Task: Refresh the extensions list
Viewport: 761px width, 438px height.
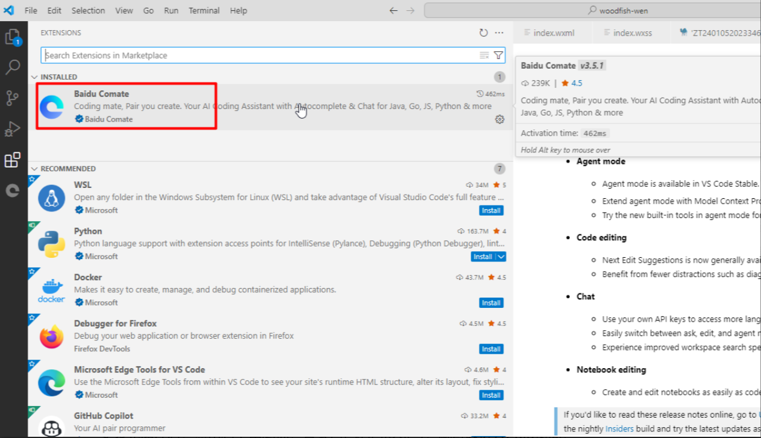Action: (x=483, y=33)
